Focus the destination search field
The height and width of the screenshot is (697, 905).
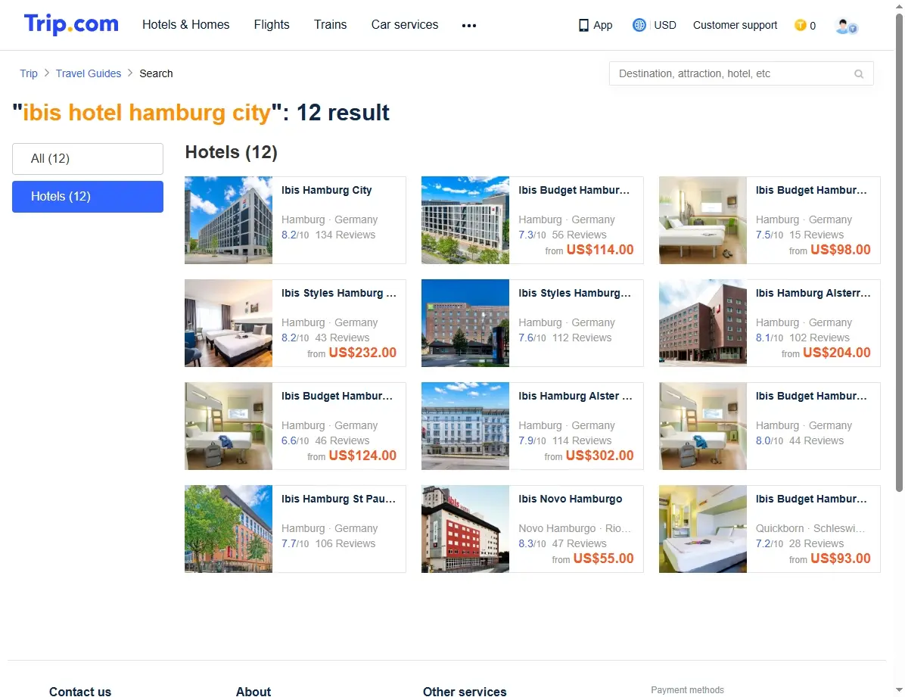pos(741,74)
